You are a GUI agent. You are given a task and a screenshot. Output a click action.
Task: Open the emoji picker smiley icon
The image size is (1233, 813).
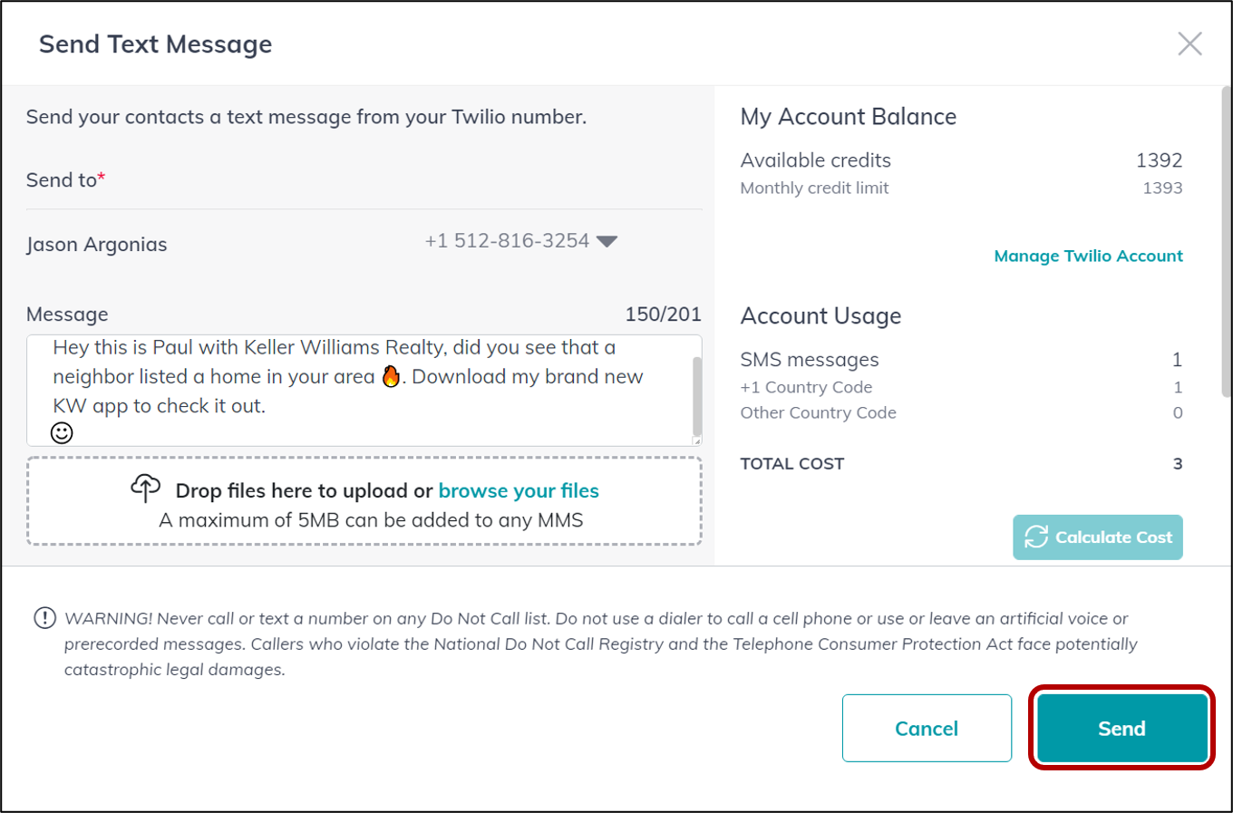click(62, 433)
